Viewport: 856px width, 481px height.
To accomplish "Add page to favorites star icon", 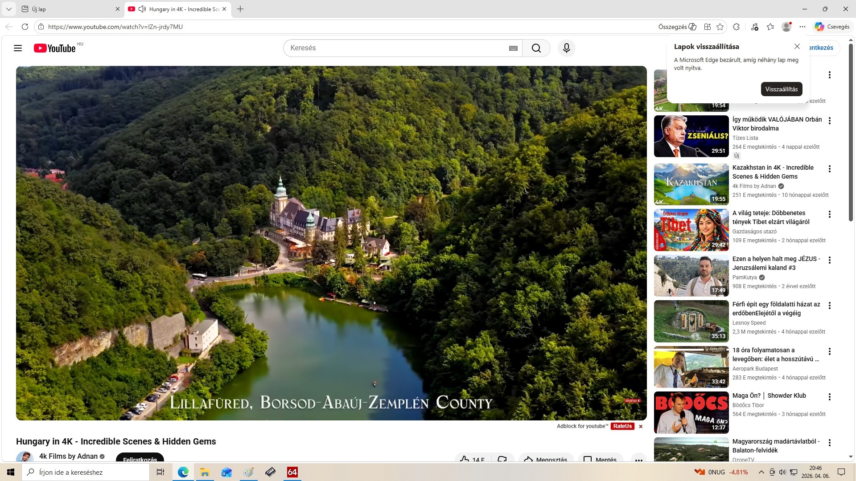I will click(x=720, y=27).
